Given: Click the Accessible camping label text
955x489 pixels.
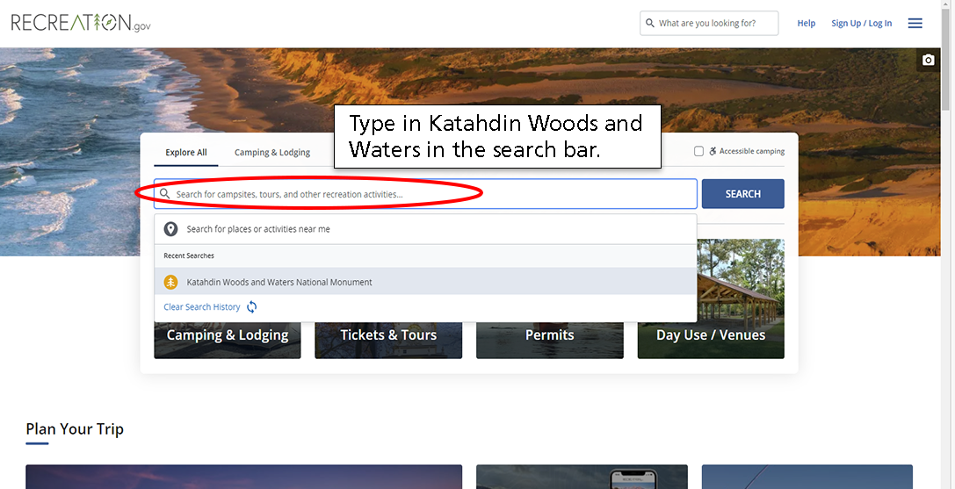Looking at the screenshot, I should coord(751,151).
